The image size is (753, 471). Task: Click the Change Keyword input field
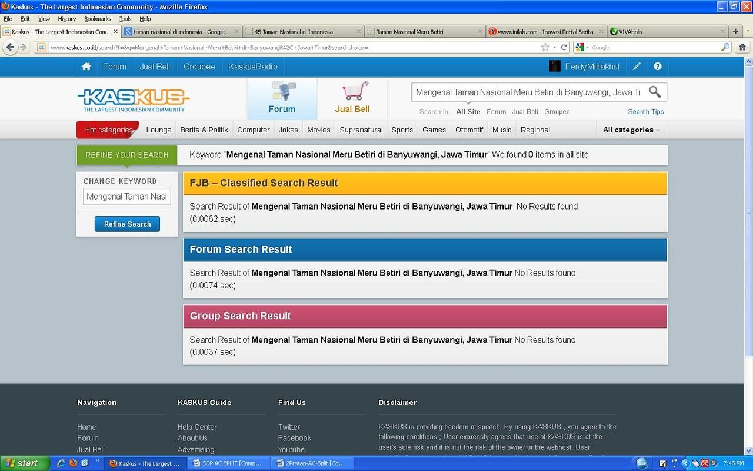point(127,197)
